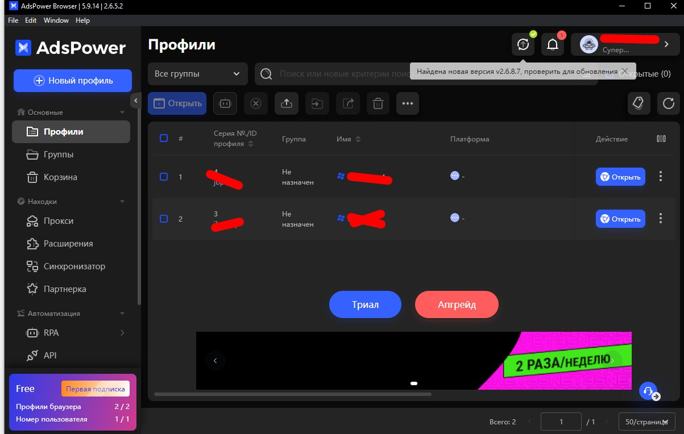Open Все группы dropdown
The image size is (684, 434).
[x=198, y=74]
